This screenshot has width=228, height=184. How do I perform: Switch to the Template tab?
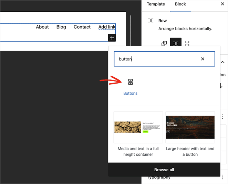click(156, 4)
